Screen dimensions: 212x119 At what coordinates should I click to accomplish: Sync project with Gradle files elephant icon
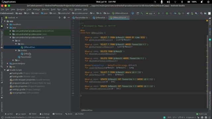coord(188,13)
